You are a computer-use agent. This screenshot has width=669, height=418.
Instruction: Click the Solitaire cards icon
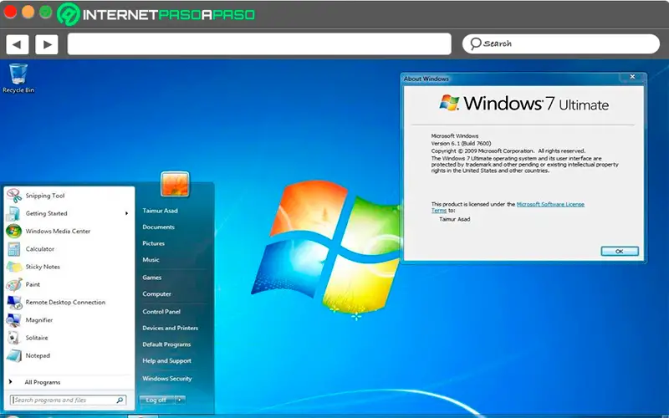coord(13,338)
